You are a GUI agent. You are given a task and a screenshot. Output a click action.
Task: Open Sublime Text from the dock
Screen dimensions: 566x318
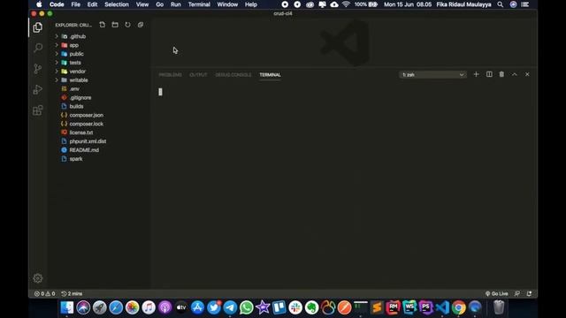click(377, 307)
